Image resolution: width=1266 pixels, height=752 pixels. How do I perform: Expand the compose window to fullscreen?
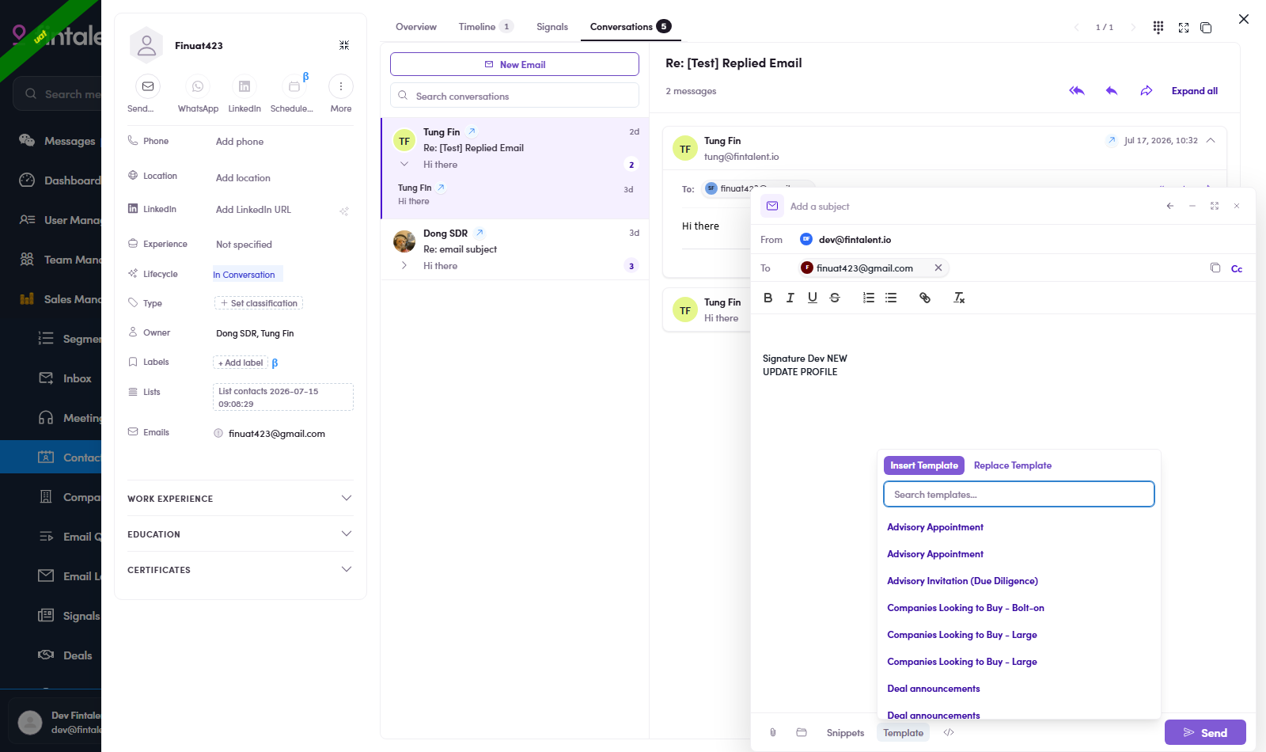1215,206
